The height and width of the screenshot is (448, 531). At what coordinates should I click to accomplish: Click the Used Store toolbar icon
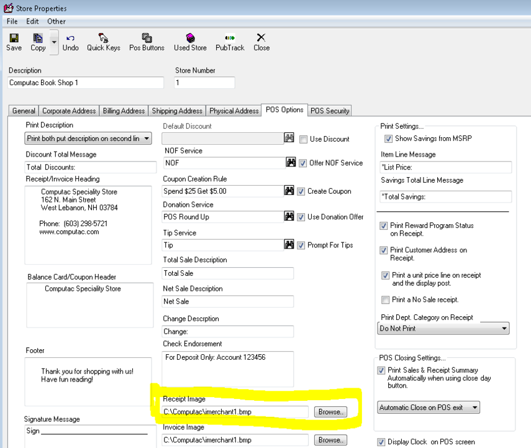tap(190, 42)
